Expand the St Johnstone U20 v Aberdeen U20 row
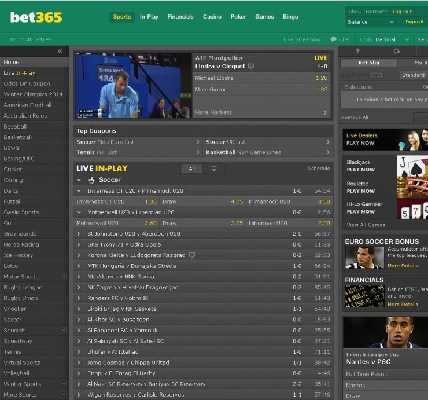 click(x=79, y=234)
